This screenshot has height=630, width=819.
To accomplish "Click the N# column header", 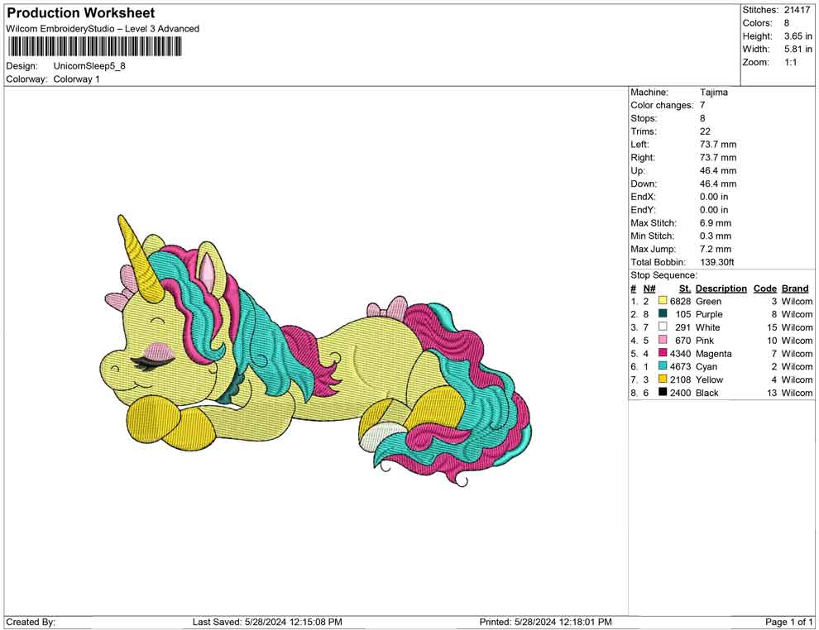I will [649, 288].
